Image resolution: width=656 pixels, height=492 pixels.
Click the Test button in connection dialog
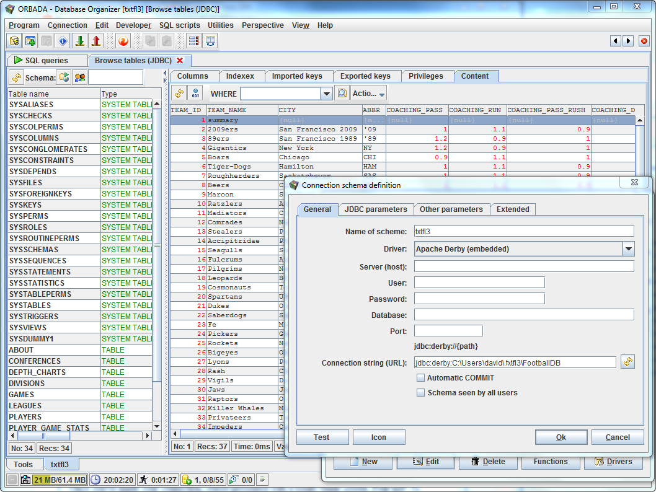coord(322,437)
